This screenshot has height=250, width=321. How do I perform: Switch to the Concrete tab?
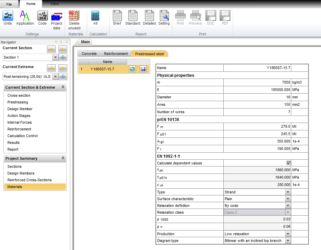[x=89, y=54]
